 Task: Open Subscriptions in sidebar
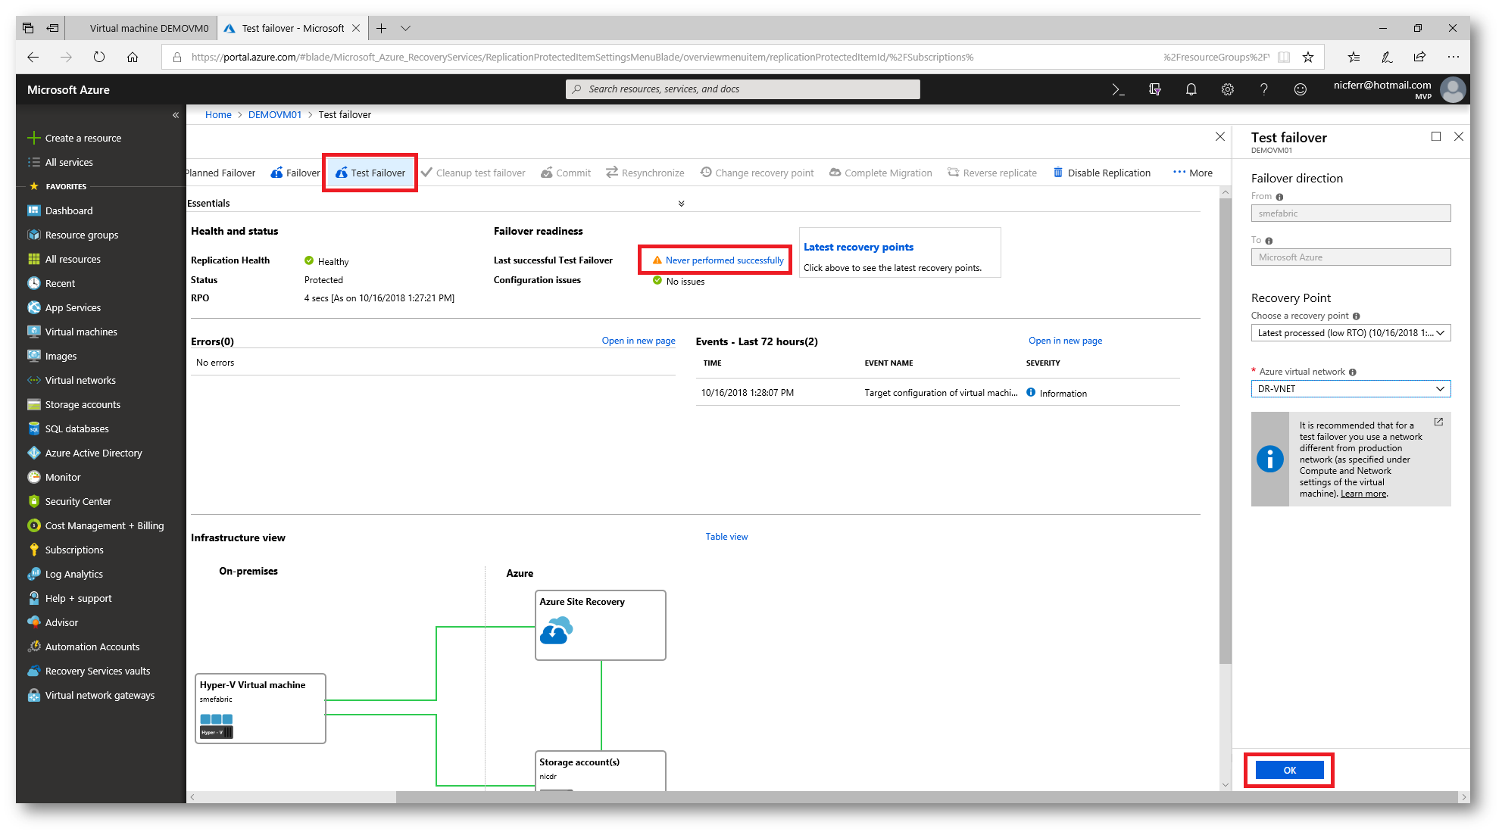pyautogui.click(x=74, y=550)
